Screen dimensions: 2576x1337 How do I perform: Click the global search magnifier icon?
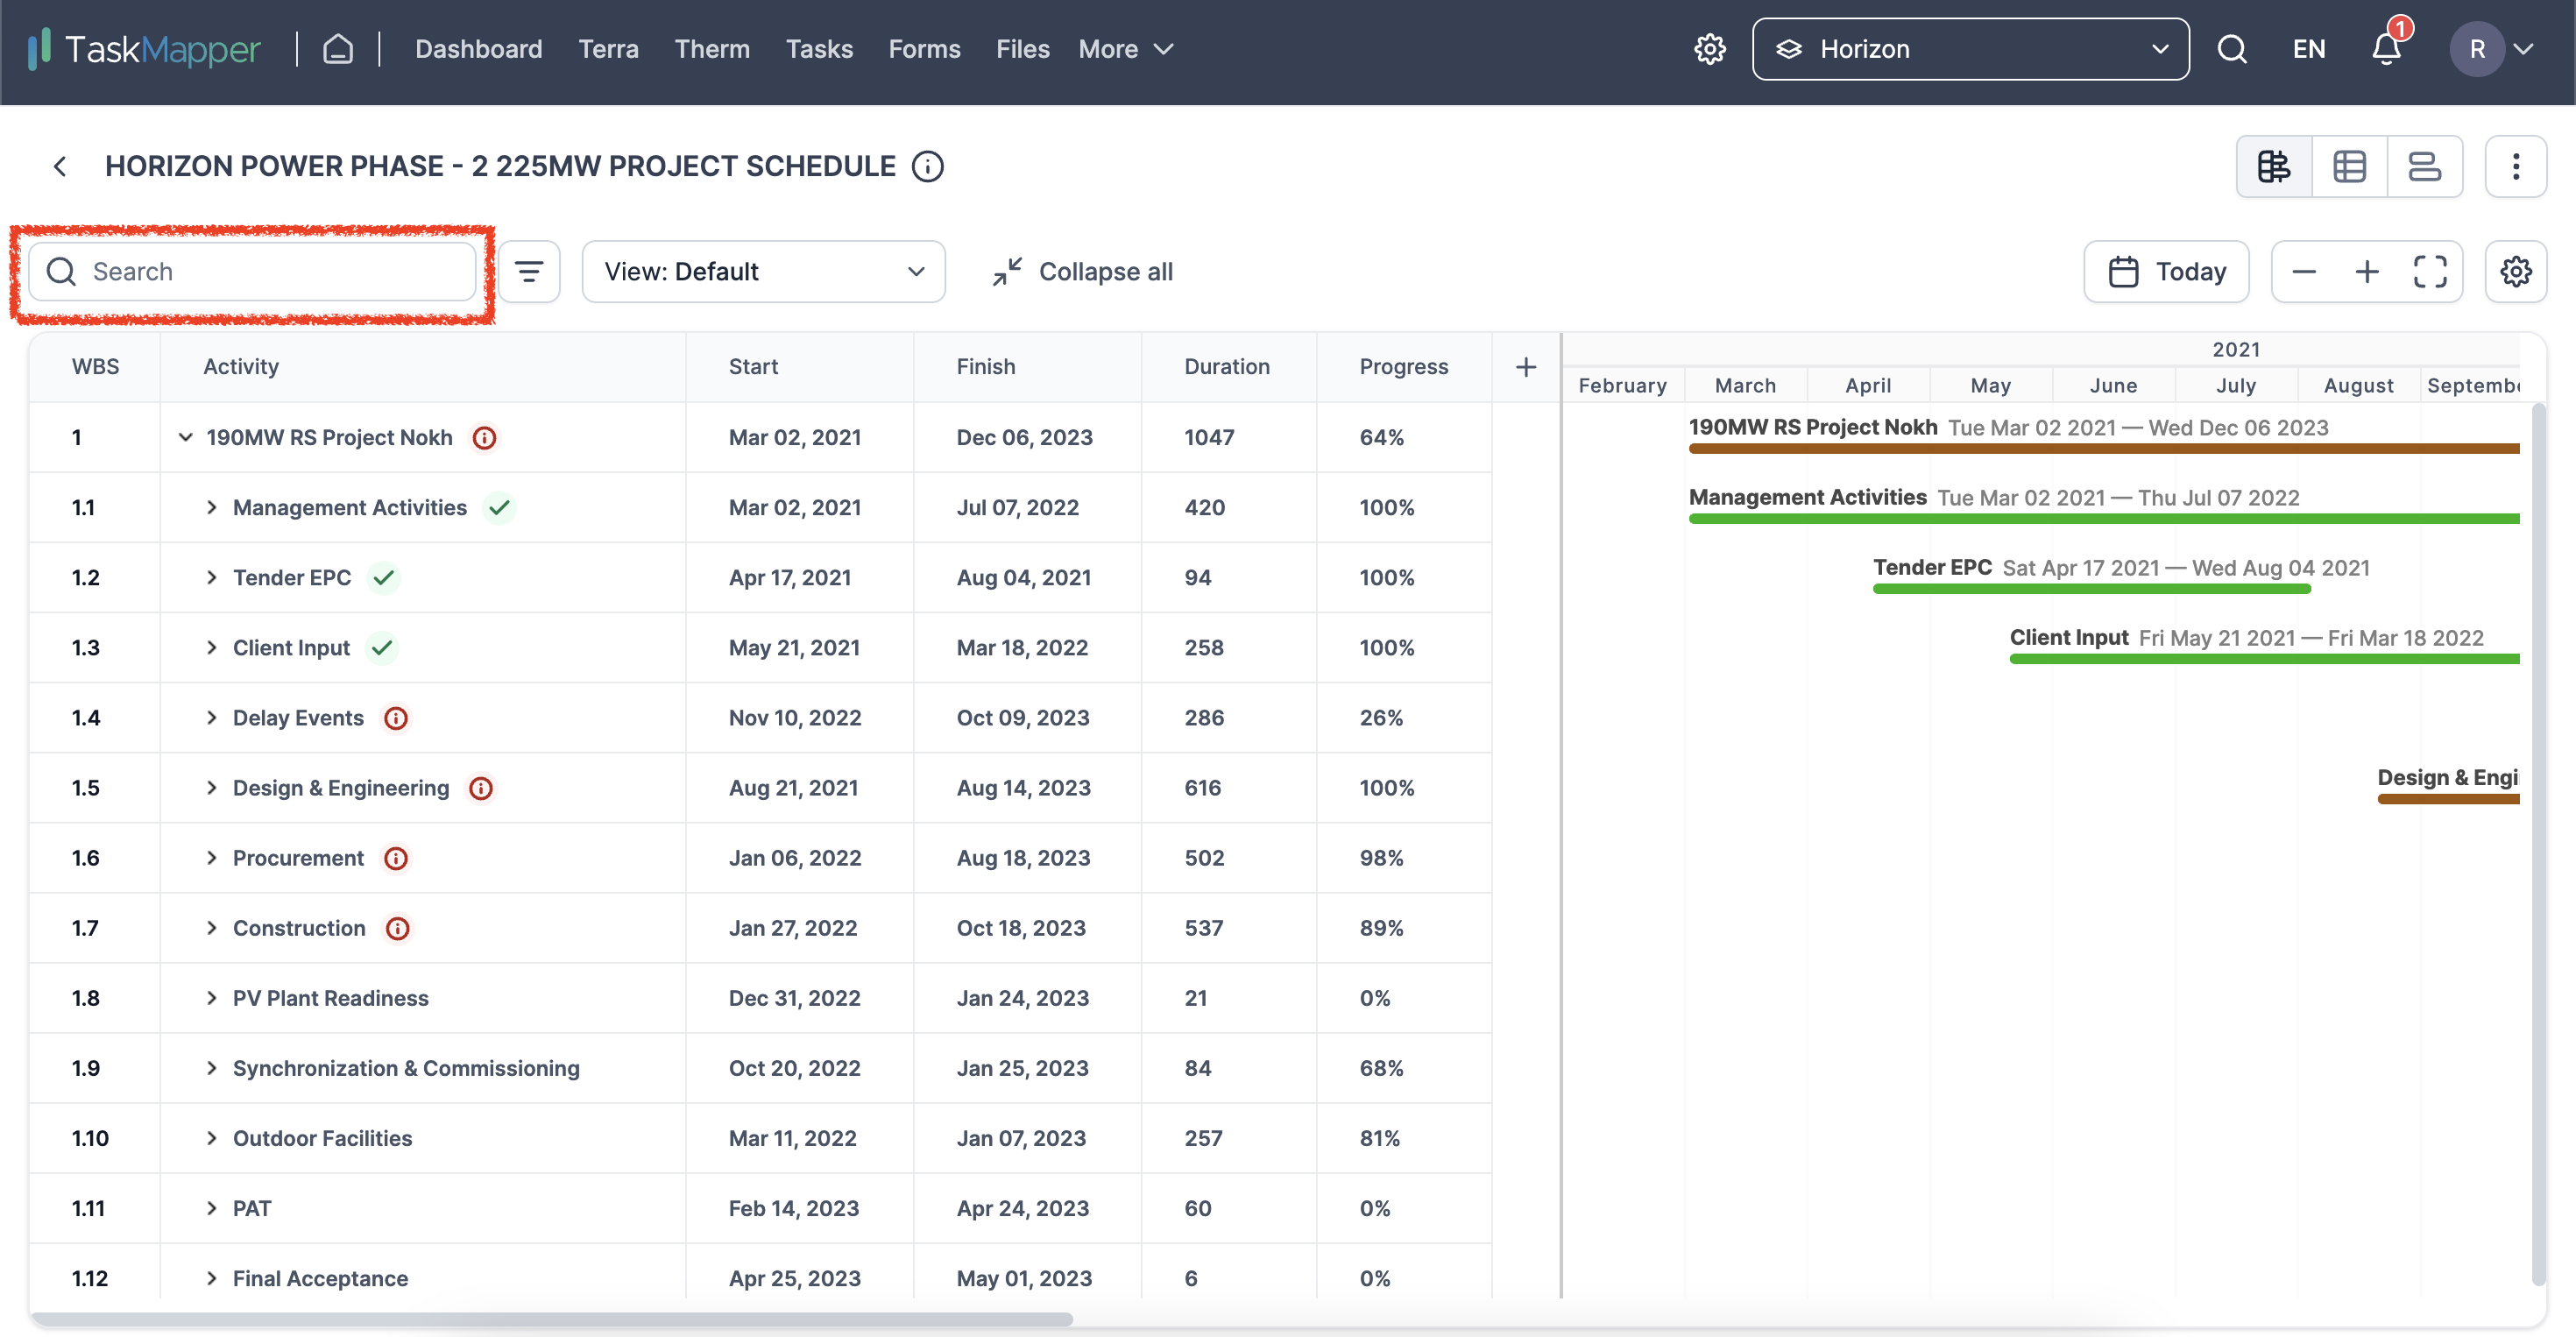[x=2232, y=49]
